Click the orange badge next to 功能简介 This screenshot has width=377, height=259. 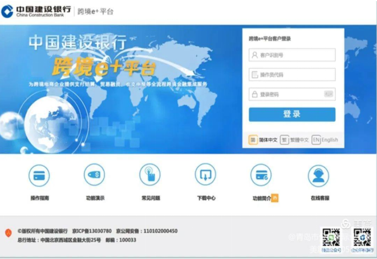275,198
